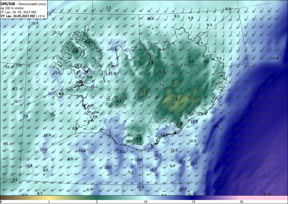Viewport: 288px width, 204px height.
Task: Click the '0' label on the color scale
Action: coord(1,202)
